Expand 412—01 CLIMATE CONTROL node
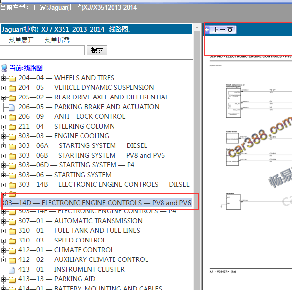292x290 pixels. (3, 250)
